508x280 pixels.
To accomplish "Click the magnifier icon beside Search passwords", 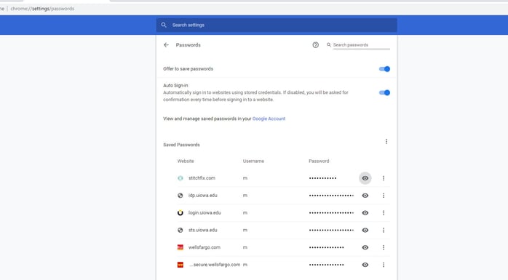I will tap(329, 44).
